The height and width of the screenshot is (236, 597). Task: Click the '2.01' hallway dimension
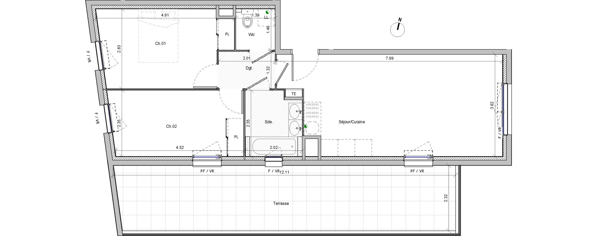point(247,58)
